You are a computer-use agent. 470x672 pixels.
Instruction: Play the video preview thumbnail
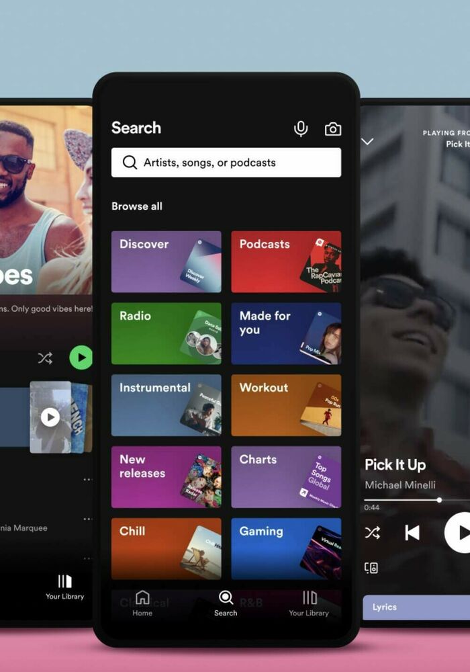(50, 417)
